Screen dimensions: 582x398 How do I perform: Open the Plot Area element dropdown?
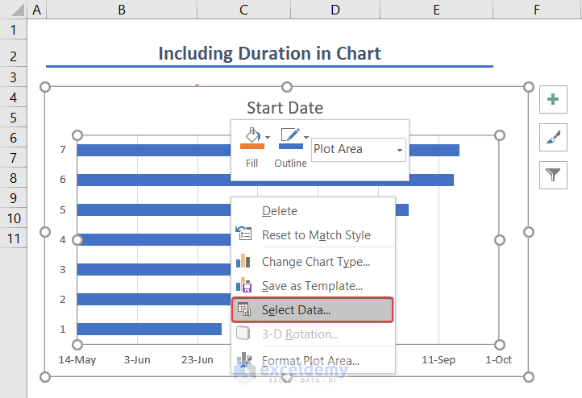click(x=400, y=149)
